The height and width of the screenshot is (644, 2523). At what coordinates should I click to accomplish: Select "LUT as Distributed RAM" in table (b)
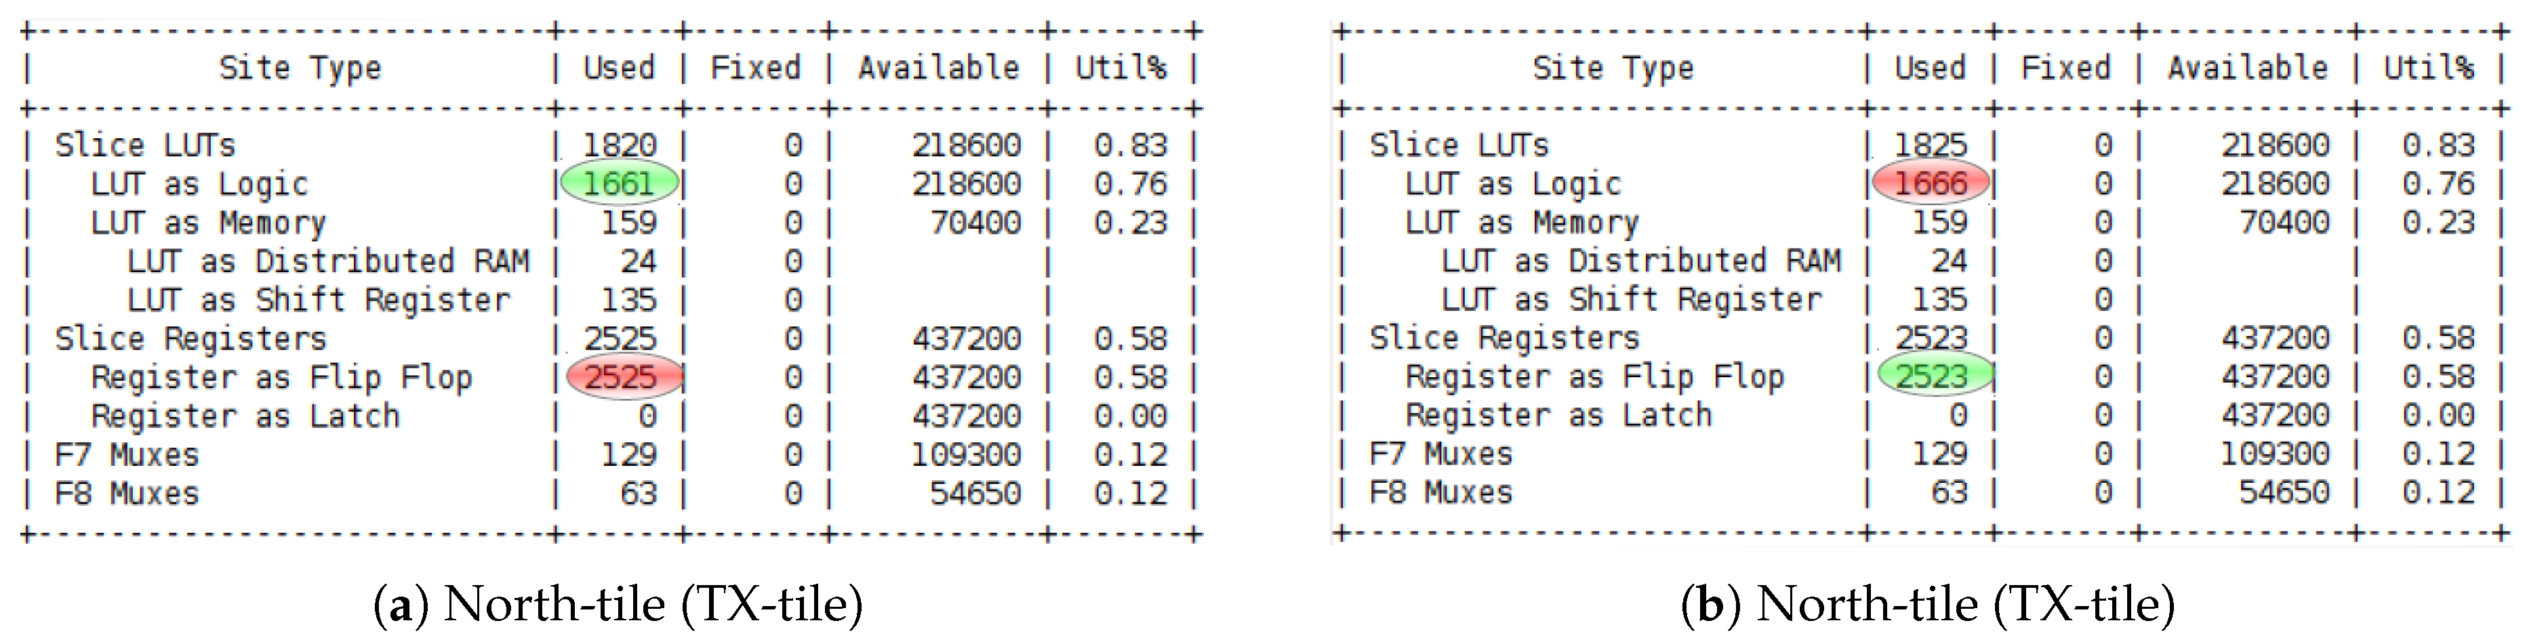(x=1642, y=261)
